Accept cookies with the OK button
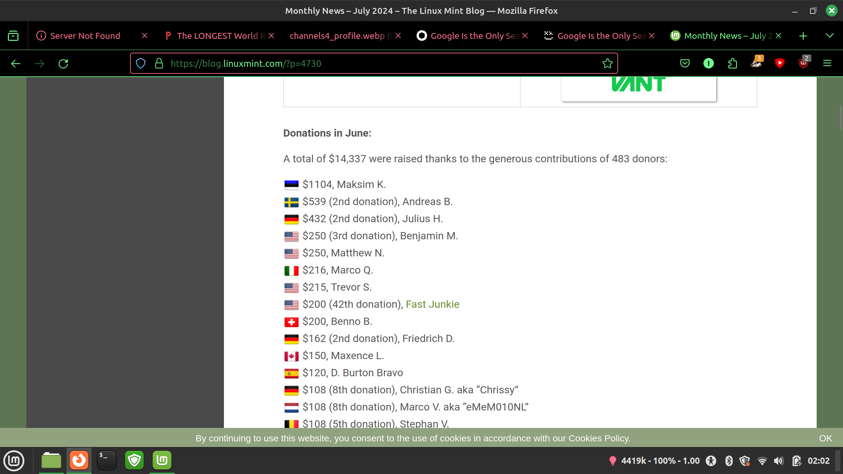 coord(825,438)
